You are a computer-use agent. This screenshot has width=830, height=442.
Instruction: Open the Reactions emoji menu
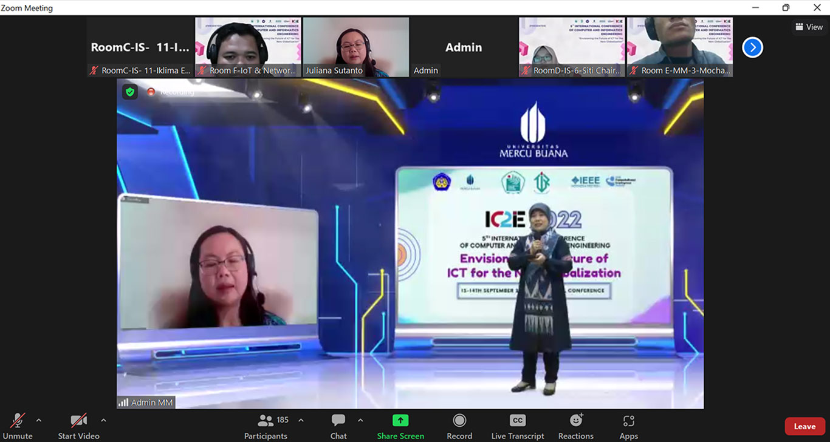click(575, 420)
